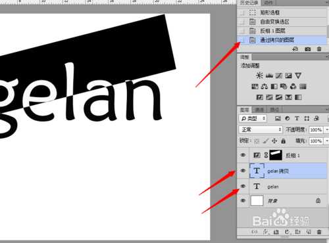
Task: Add a Levels adjustment (histogram icon)
Action: pos(269,76)
